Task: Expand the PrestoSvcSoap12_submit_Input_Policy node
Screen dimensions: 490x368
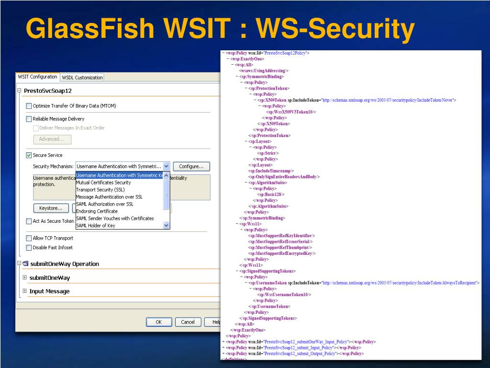Action: (x=223, y=348)
